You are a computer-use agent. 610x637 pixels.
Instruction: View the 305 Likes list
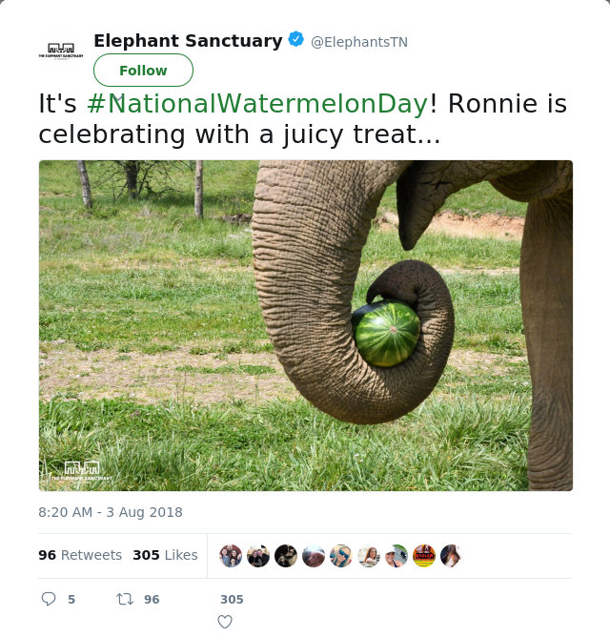pos(165,555)
